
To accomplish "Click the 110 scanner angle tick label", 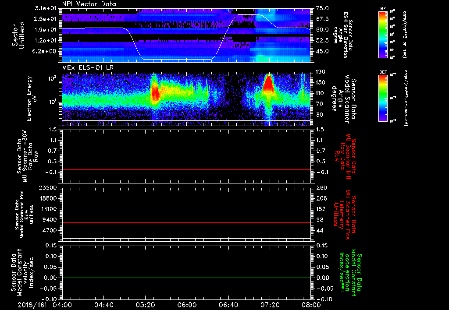I will click(x=321, y=93).
